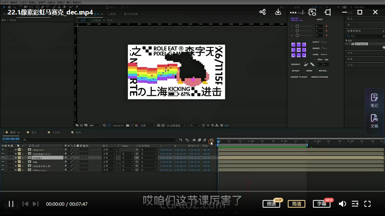Open the 倍速 playback speed options
The image size is (385, 216).
[271, 204]
